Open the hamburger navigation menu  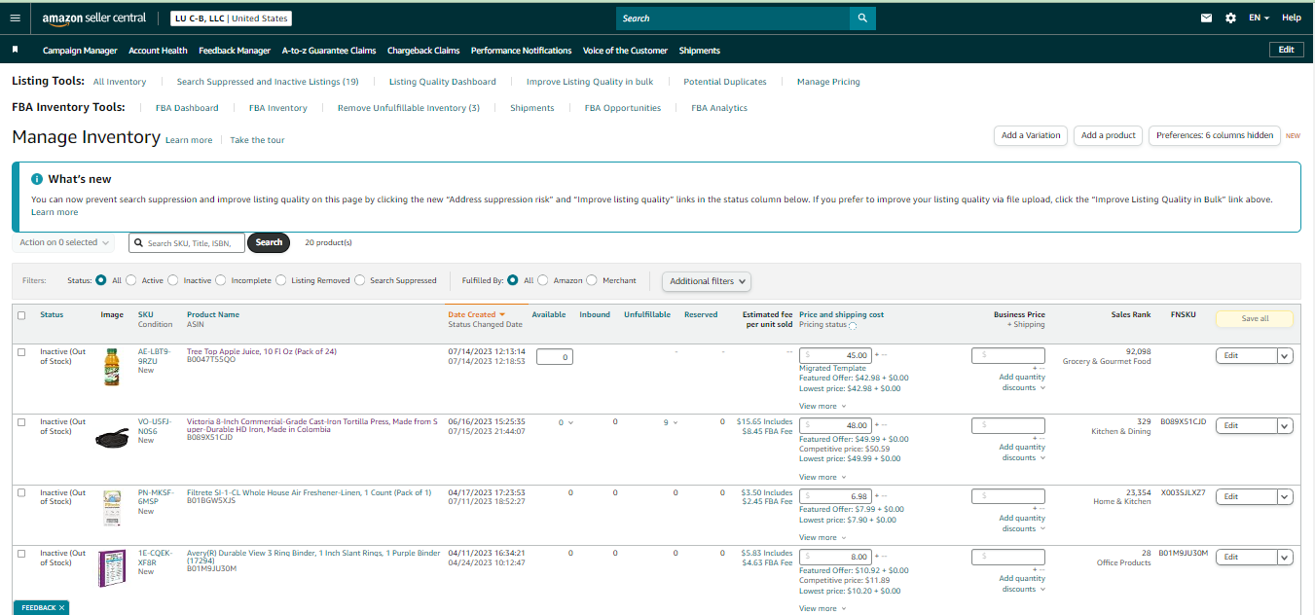coord(15,18)
